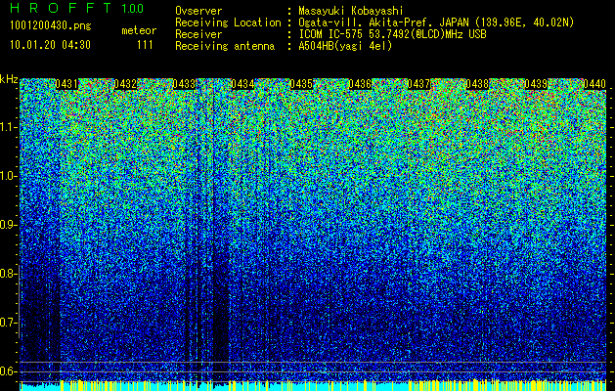Image resolution: width=615 pixels, height=391 pixels.
Task: Click the 0.6 frequency axis label
Action: coord(7,371)
